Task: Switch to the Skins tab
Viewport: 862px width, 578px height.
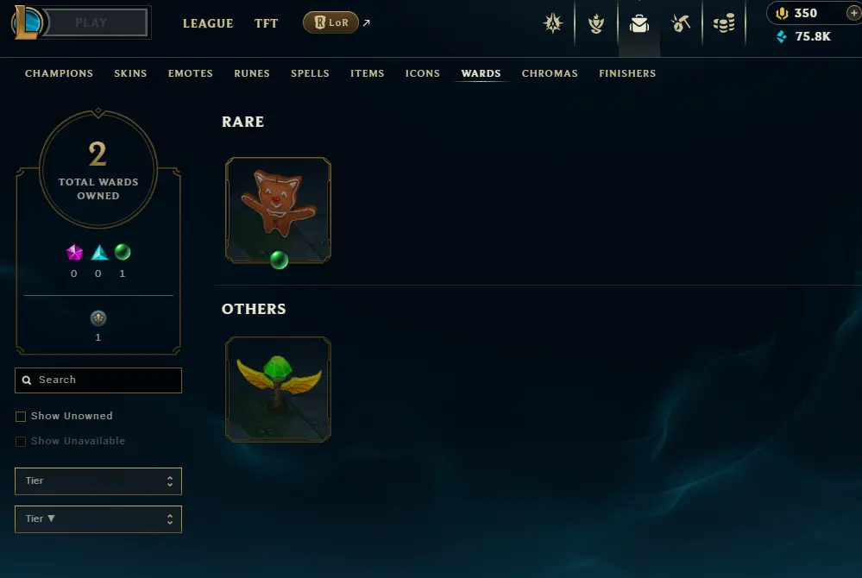Action: pyautogui.click(x=130, y=73)
